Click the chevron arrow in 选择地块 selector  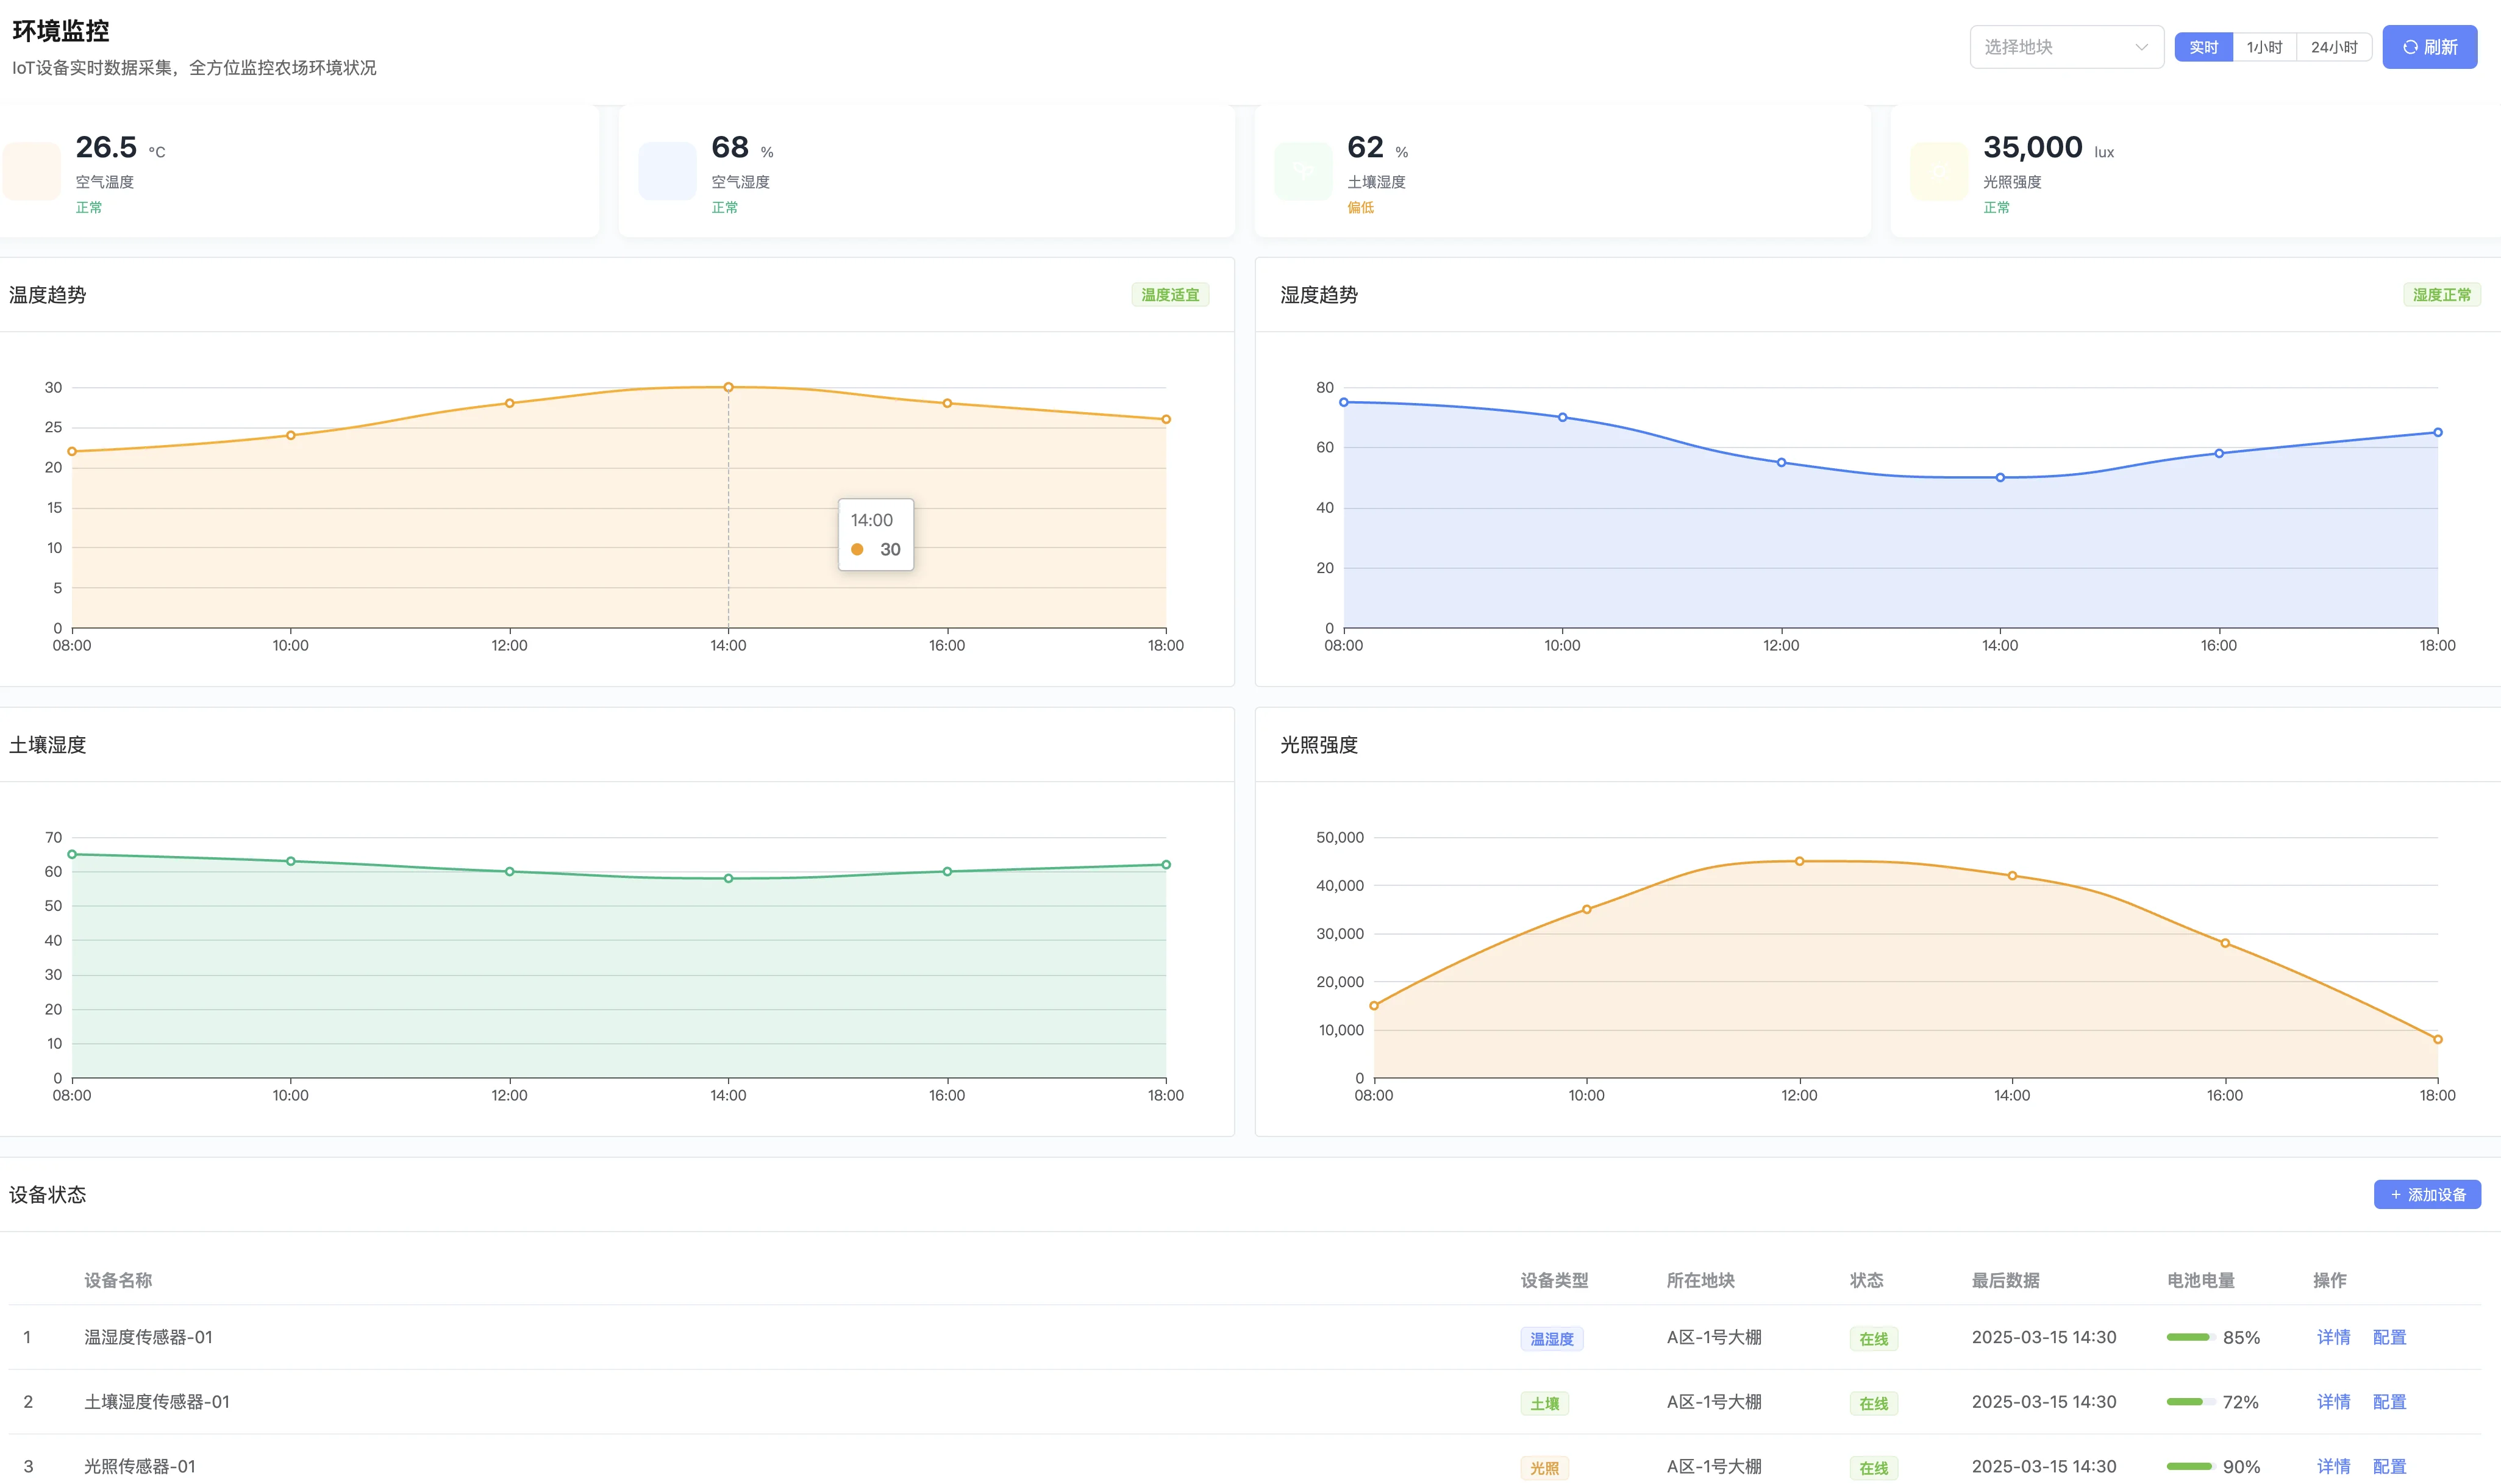(x=2141, y=47)
